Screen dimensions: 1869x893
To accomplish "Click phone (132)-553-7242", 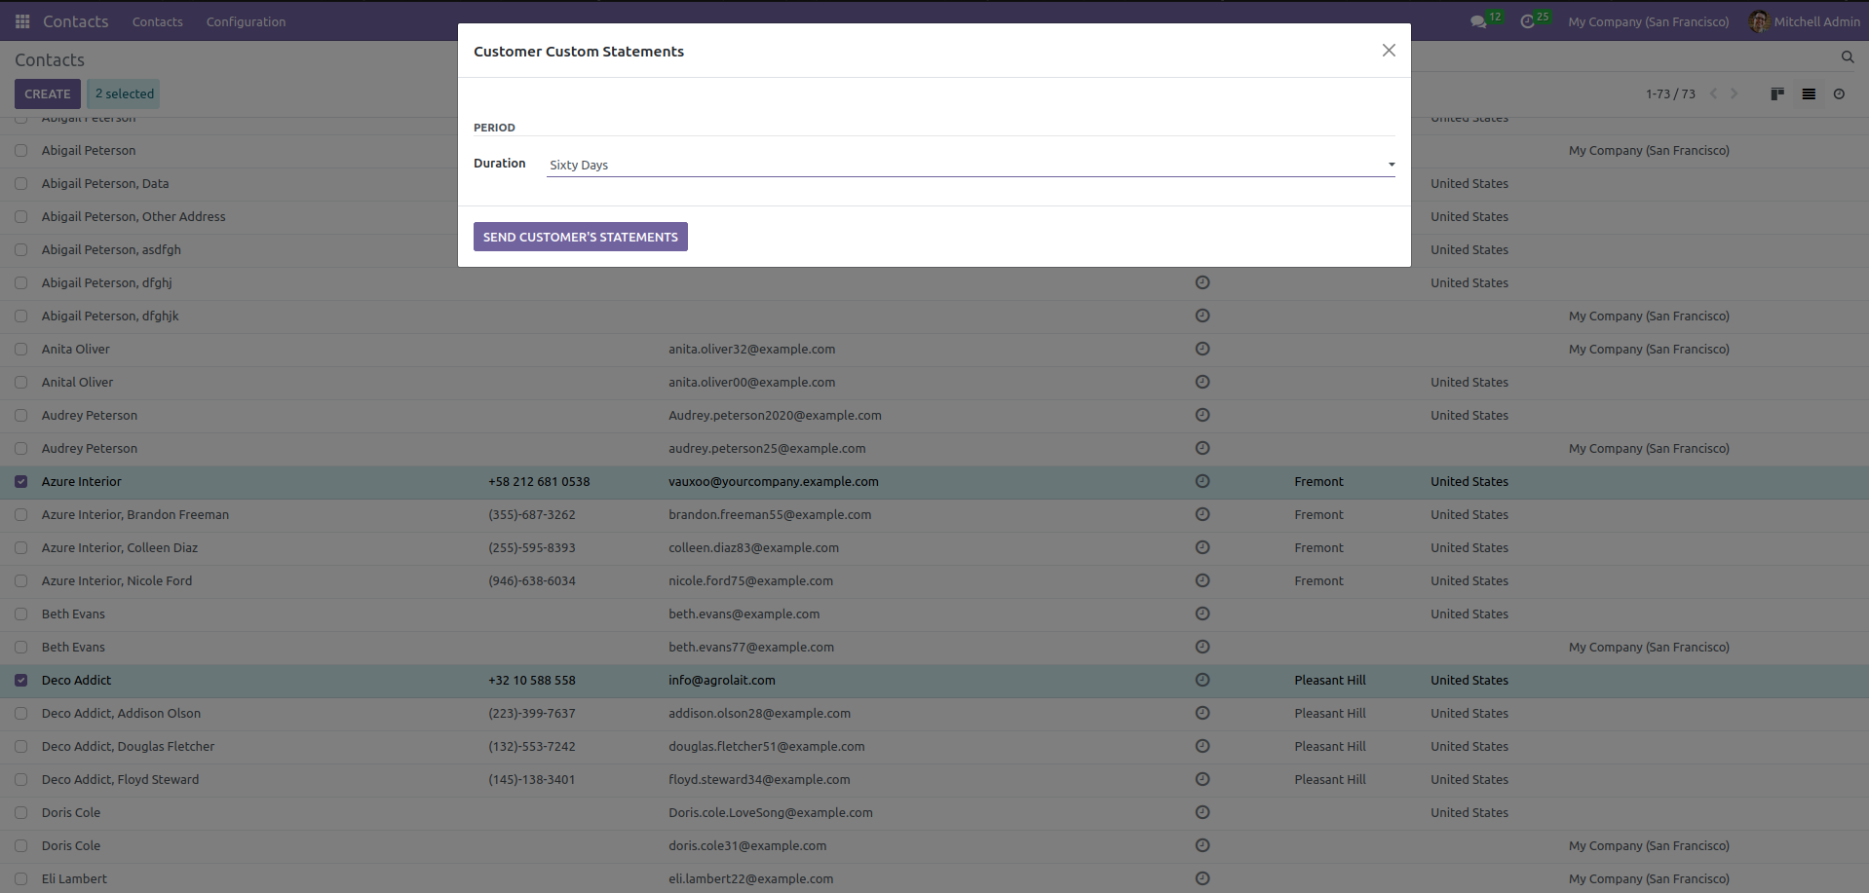I will point(532,746).
